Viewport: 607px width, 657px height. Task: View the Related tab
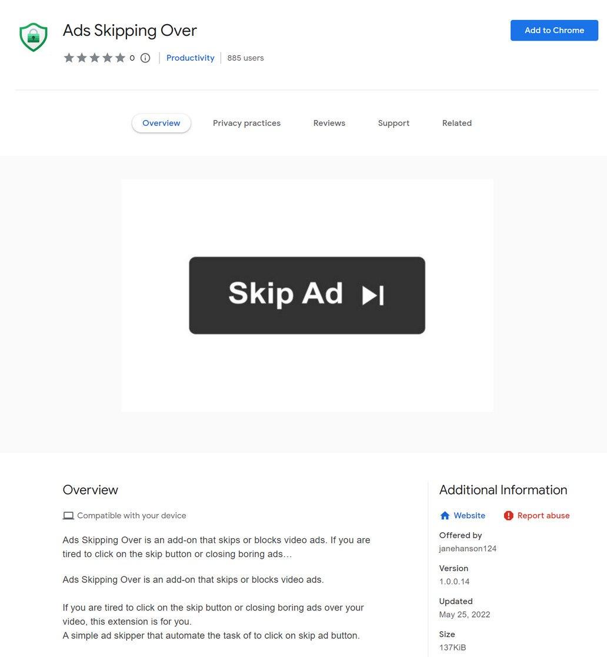(x=457, y=123)
